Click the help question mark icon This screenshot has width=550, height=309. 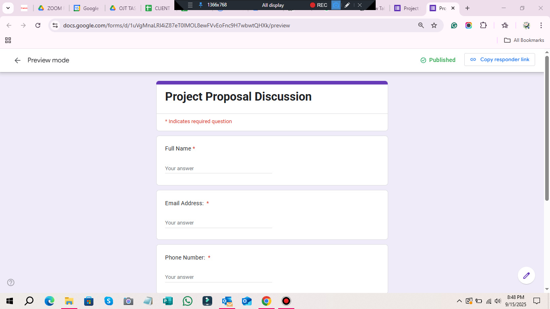click(x=11, y=282)
